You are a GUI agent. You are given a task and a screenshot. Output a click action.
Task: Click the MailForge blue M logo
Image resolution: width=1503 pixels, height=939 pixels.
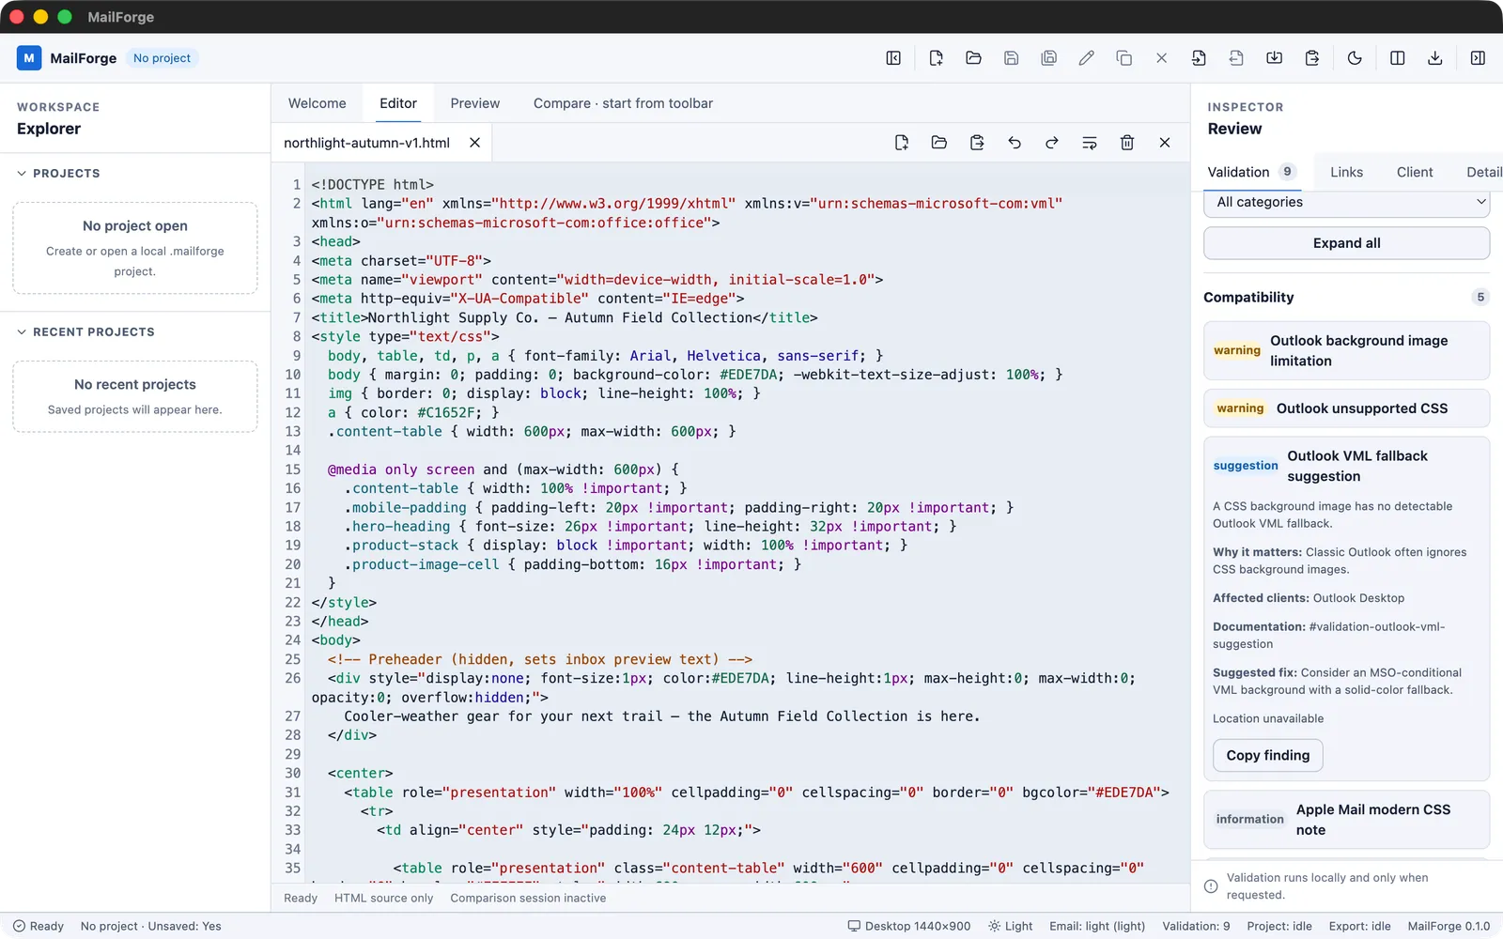click(29, 58)
